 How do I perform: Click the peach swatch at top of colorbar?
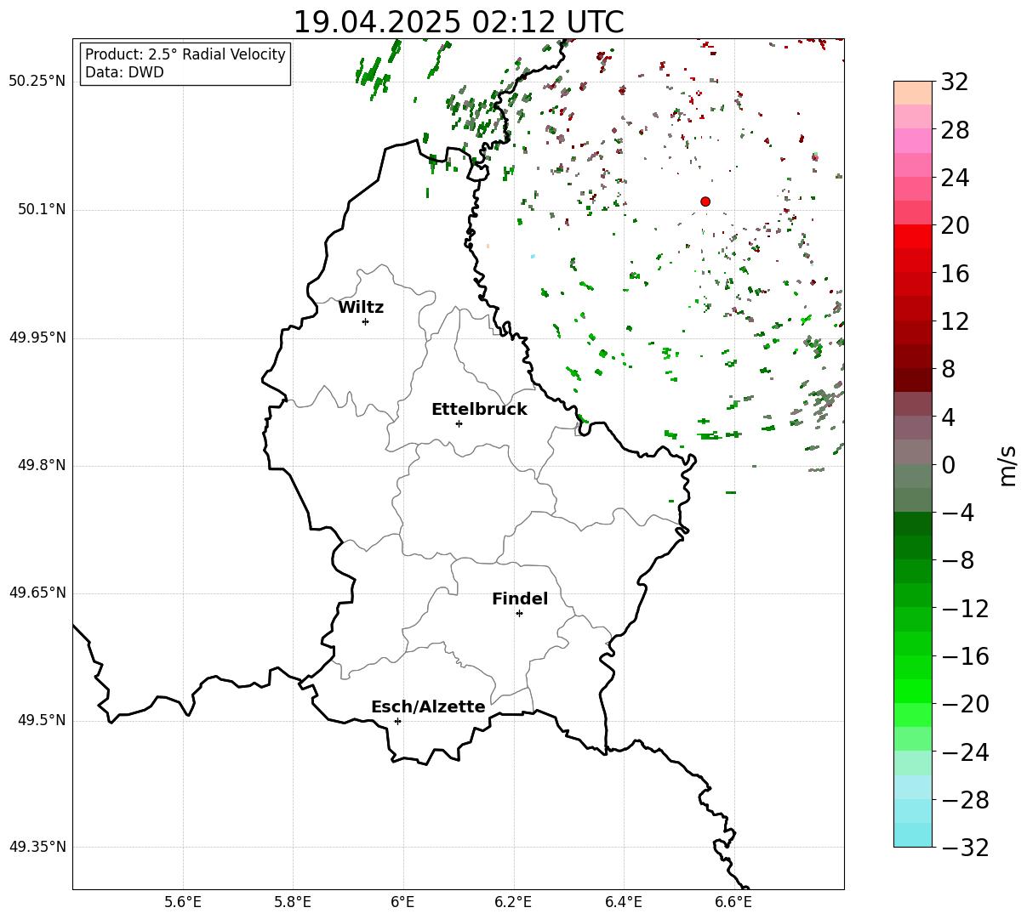tap(913, 93)
